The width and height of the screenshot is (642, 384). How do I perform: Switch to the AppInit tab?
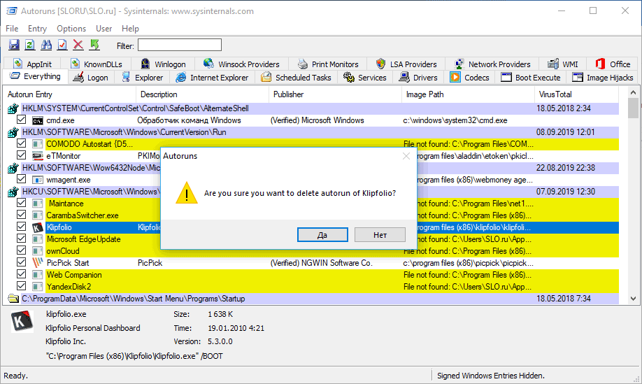pos(32,64)
